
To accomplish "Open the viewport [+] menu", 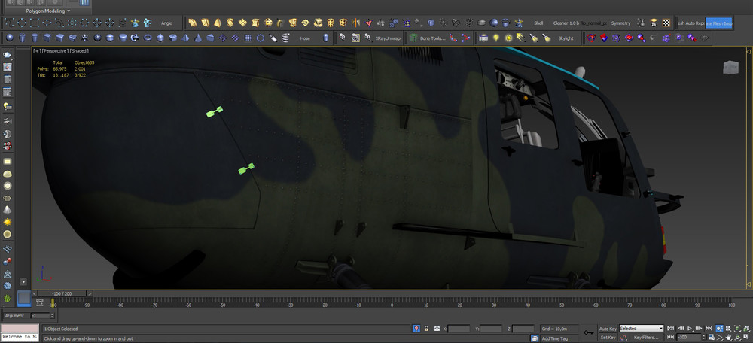I will tap(35, 50).
